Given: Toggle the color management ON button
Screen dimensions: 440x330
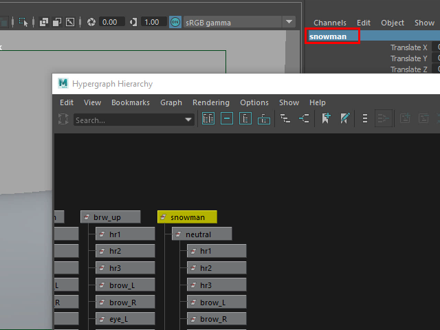Looking at the screenshot, I should pos(175,22).
